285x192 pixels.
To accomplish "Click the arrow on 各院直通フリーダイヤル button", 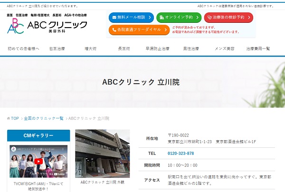I will point(165,30).
